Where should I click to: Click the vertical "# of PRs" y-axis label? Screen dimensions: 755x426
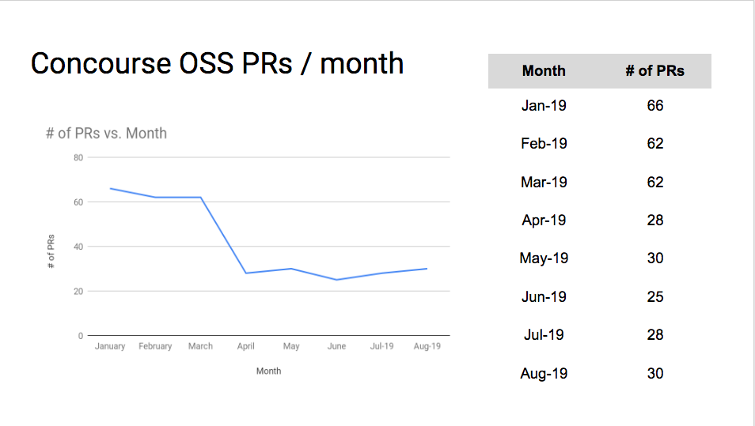tap(51, 251)
